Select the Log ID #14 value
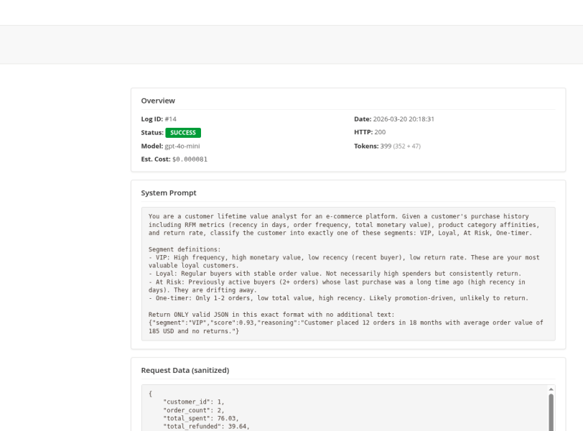The image size is (583, 431). click(x=171, y=119)
